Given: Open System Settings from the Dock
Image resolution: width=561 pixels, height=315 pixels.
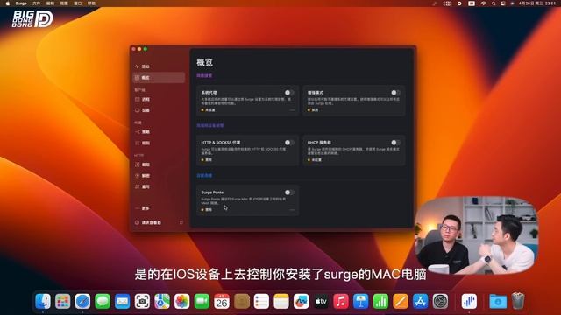Looking at the screenshot, I should [x=440, y=301].
